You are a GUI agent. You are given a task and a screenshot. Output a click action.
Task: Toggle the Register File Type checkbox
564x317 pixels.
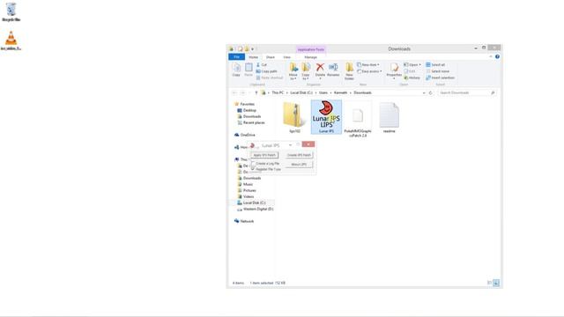click(253, 169)
